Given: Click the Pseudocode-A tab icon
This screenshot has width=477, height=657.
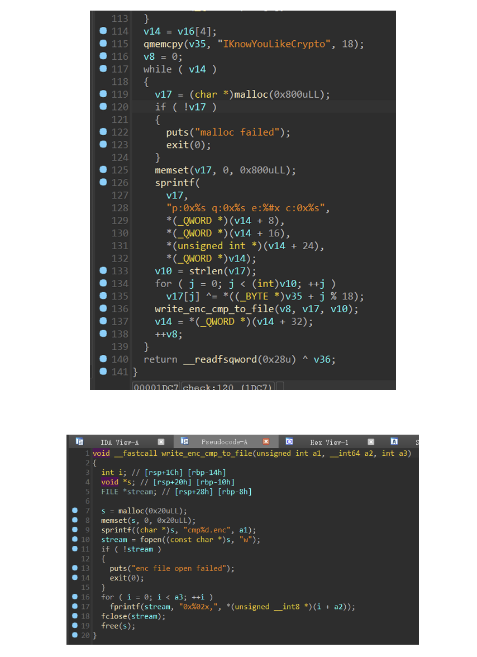Looking at the screenshot, I should click(184, 441).
